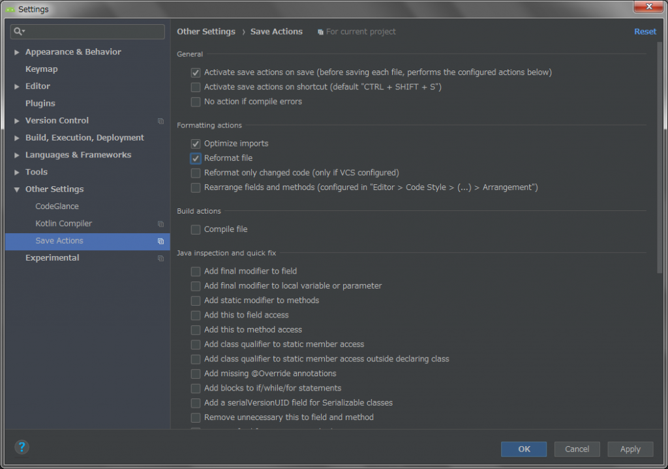The width and height of the screenshot is (668, 469).
Task: Click the Android Studio icon in title bar
Action: [10, 9]
